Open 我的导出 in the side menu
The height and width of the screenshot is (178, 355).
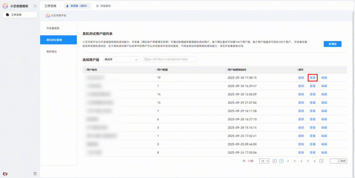(x=51, y=51)
